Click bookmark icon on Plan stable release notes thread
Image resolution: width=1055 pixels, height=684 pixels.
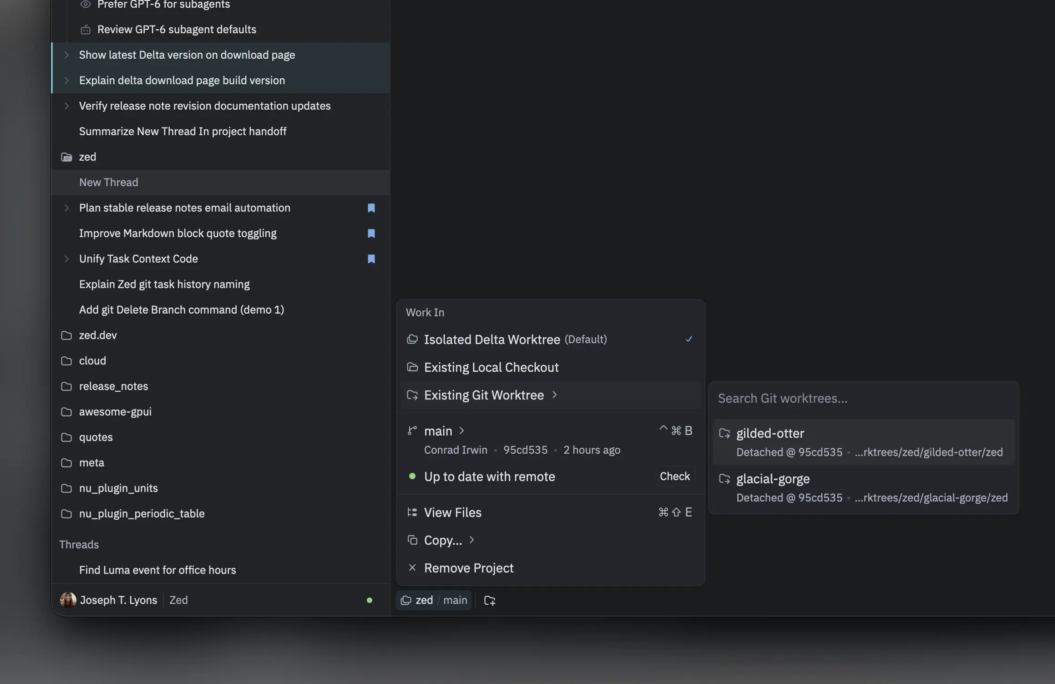click(x=371, y=208)
